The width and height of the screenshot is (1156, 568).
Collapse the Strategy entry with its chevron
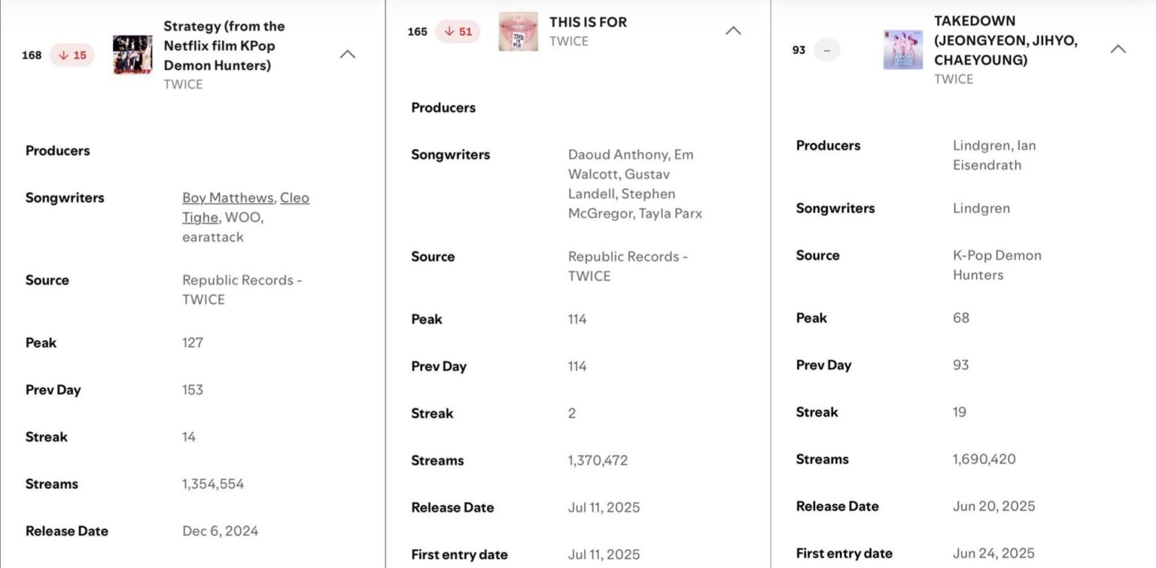pyautogui.click(x=347, y=54)
